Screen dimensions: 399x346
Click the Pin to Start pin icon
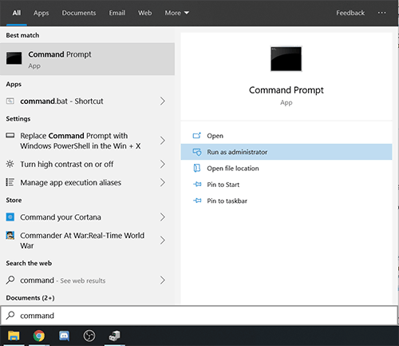pos(197,185)
